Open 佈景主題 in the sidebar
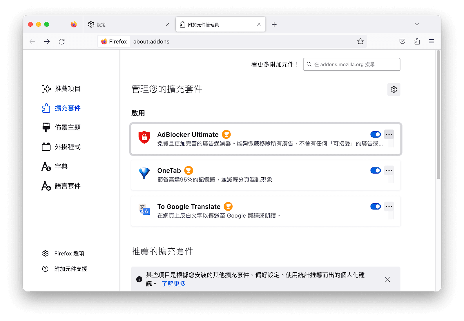This screenshot has height=321, width=464. click(61, 127)
